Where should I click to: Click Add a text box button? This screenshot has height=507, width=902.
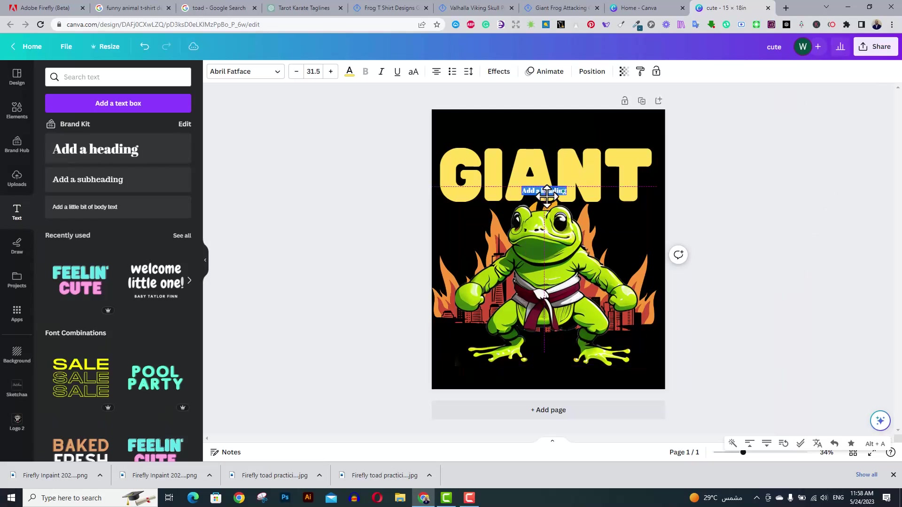coord(118,103)
